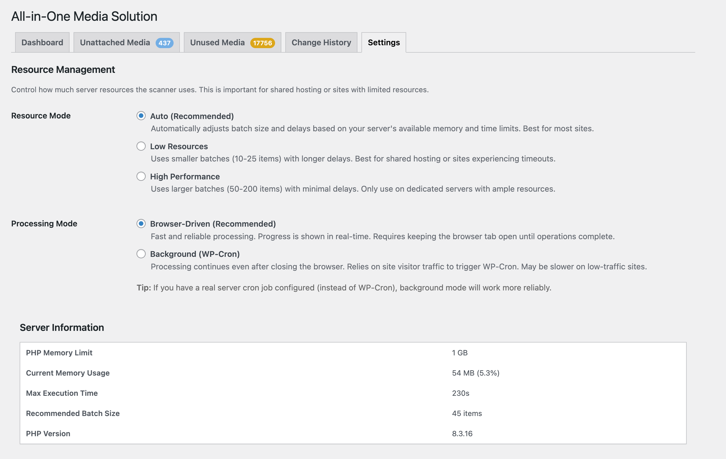Click the Low Resources label text

(x=179, y=146)
